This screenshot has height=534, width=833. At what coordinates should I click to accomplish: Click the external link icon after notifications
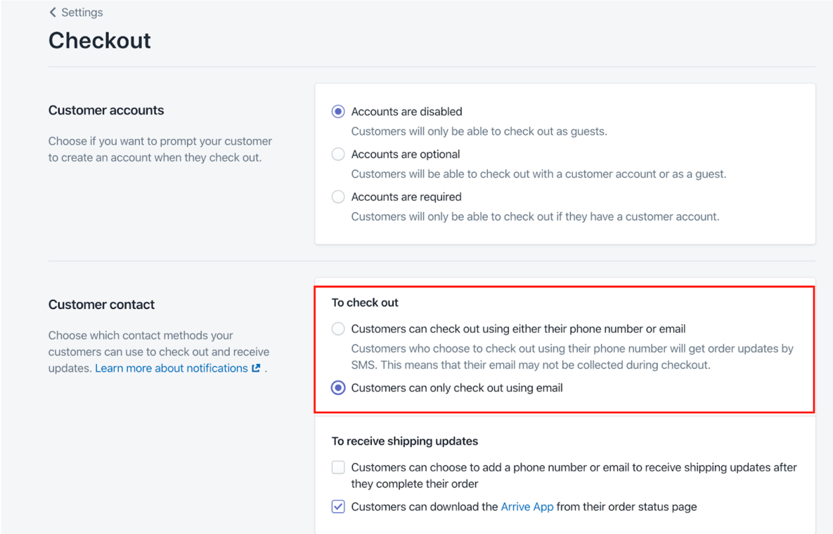(256, 368)
